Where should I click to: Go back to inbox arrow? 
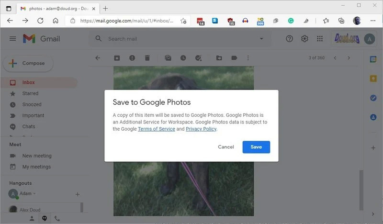click(x=98, y=58)
